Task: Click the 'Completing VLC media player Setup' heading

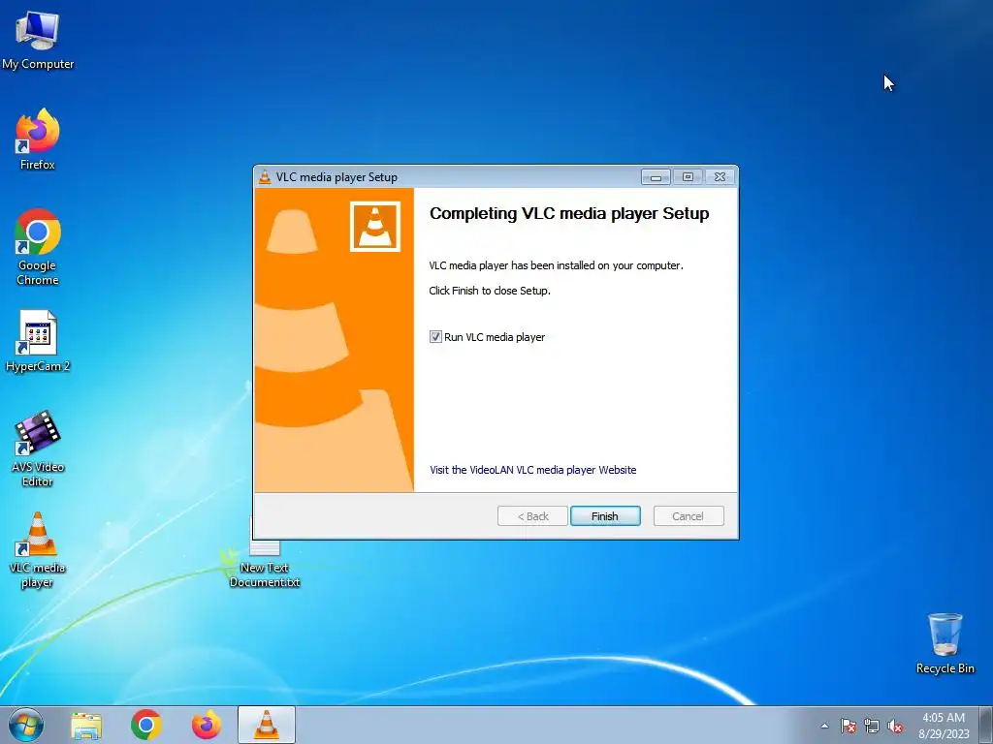Action: pyautogui.click(x=569, y=214)
